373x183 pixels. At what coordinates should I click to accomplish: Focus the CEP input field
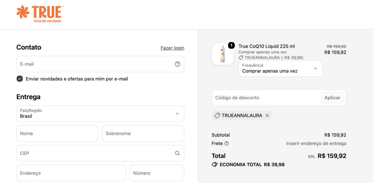tap(100, 153)
